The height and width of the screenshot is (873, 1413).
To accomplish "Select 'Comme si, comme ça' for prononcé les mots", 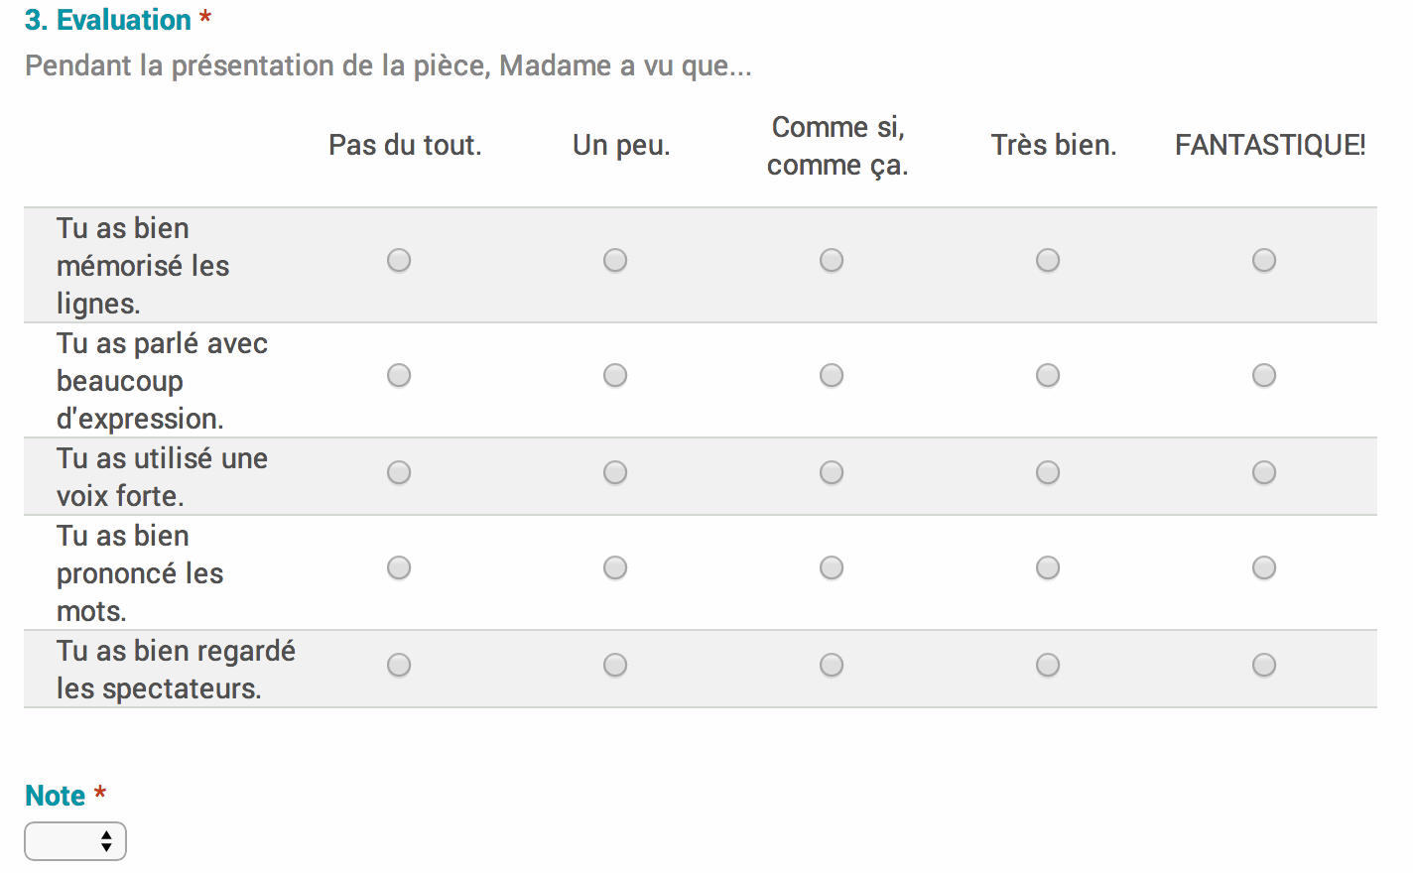I will coord(832,567).
